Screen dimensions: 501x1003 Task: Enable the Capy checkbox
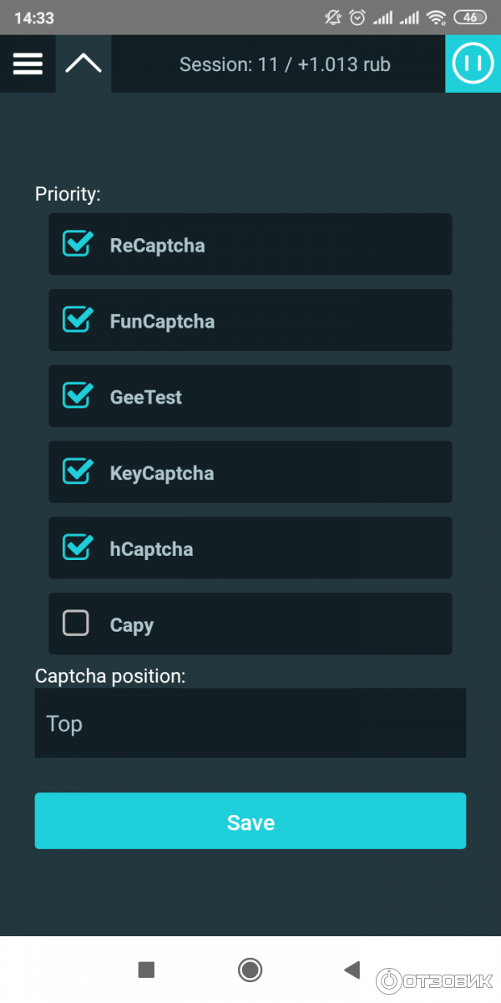pyautogui.click(x=76, y=624)
